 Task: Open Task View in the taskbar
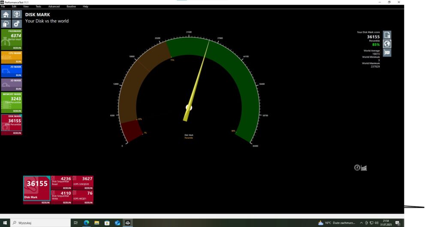coord(76,223)
